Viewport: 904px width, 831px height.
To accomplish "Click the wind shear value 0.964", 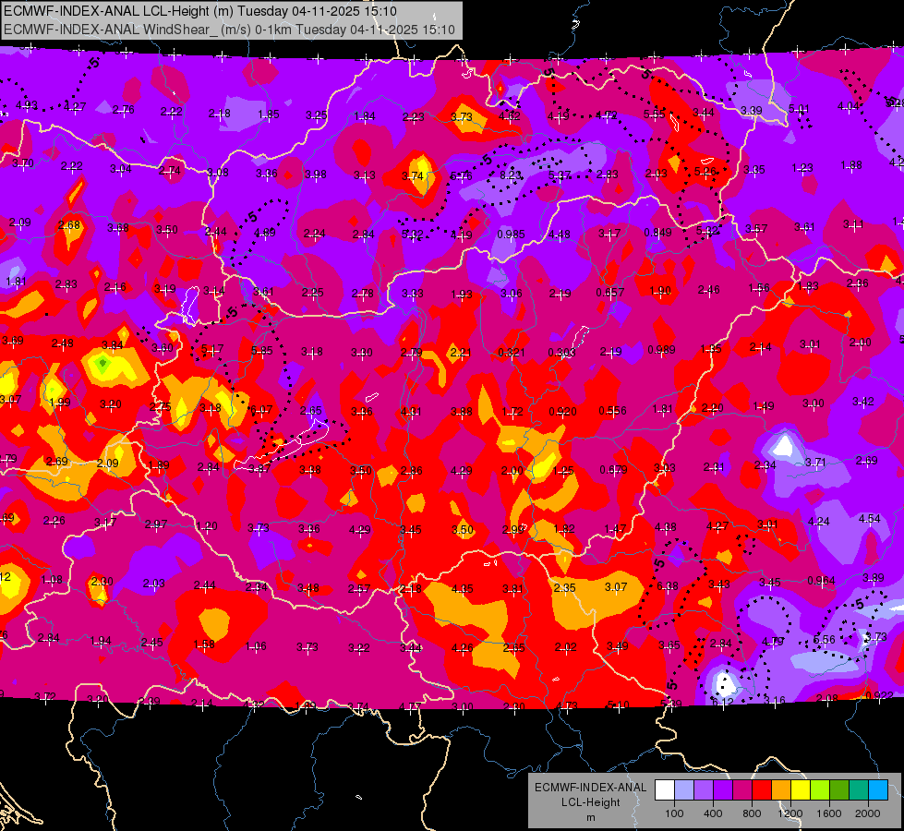I will point(821,580).
